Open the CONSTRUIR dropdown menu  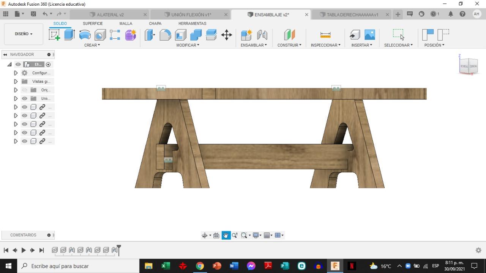coord(289,45)
